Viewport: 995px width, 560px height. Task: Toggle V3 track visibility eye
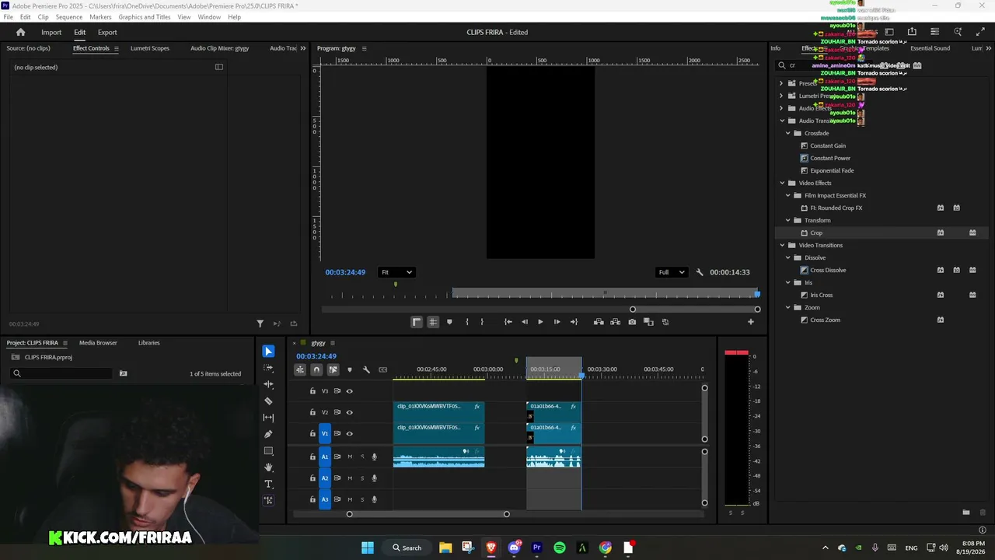pyautogui.click(x=349, y=391)
